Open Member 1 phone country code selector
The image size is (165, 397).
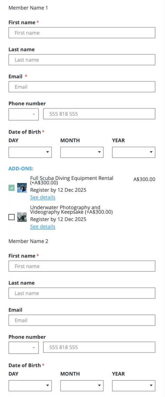pos(24,114)
